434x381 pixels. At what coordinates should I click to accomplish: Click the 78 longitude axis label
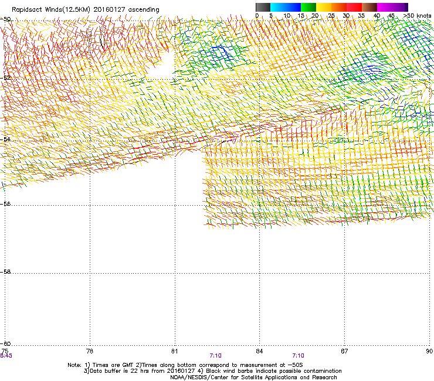pyautogui.click(x=90, y=351)
